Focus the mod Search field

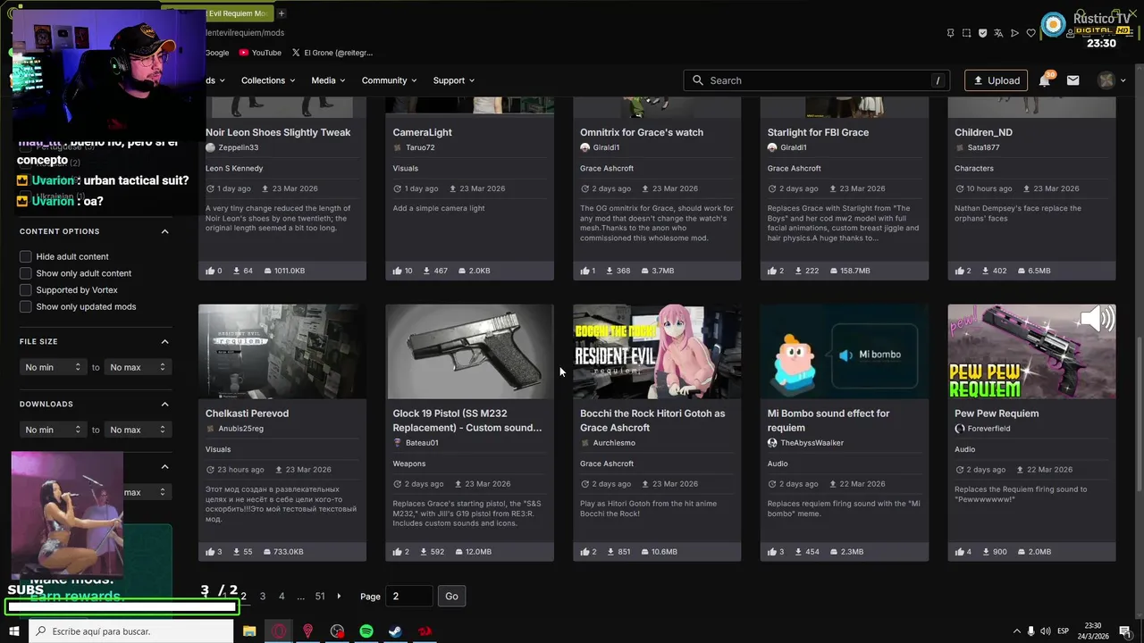(x=818, y=80)
